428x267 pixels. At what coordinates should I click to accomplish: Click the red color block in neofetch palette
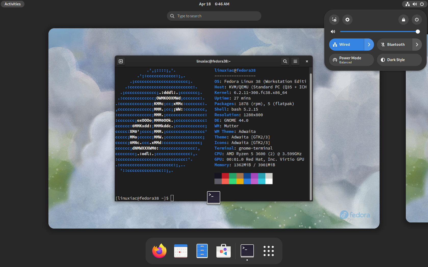pos(225,176)
